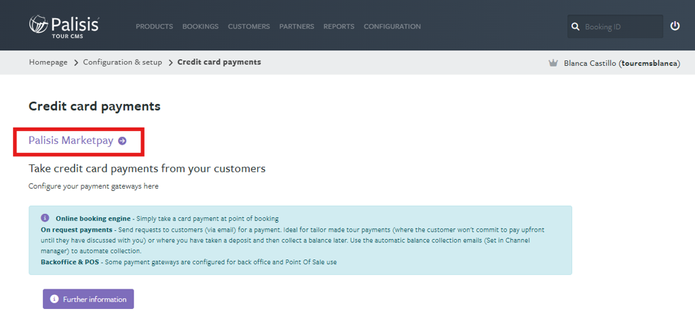
Task: Click the 'Backoffice & POS' bold label
Action: pyautogui.click(x=70, y=262)
